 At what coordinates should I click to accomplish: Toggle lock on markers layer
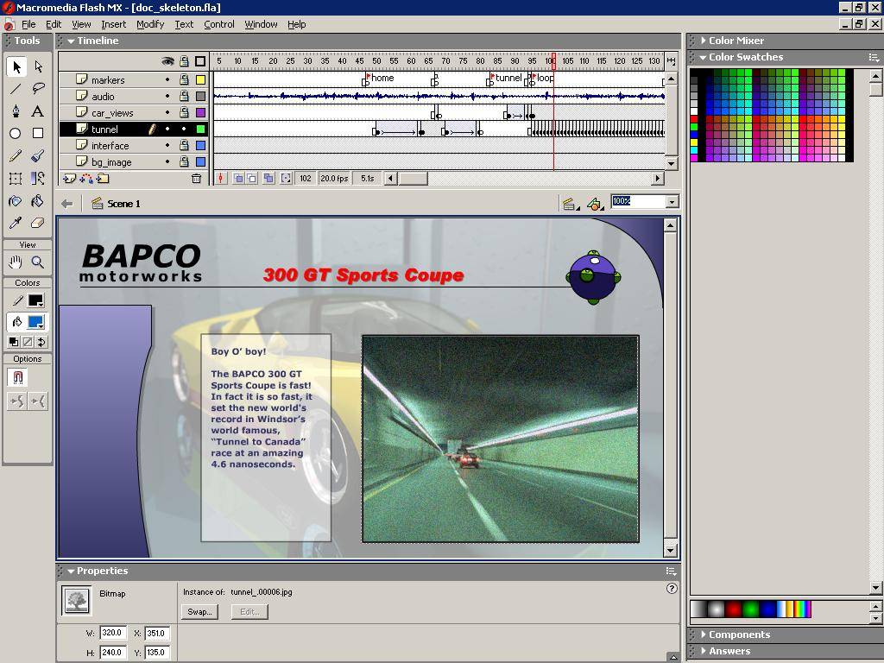pos(184,79)
